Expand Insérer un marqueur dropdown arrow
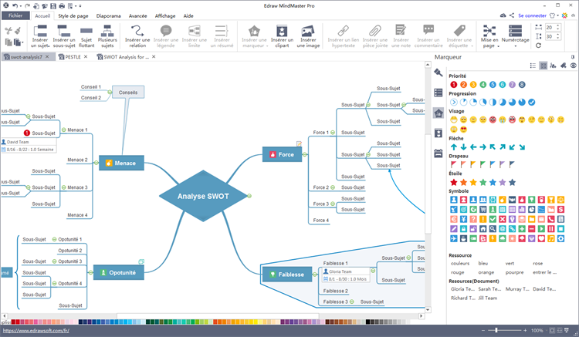Viewport: 579px width, 337px height. (267, 46)
